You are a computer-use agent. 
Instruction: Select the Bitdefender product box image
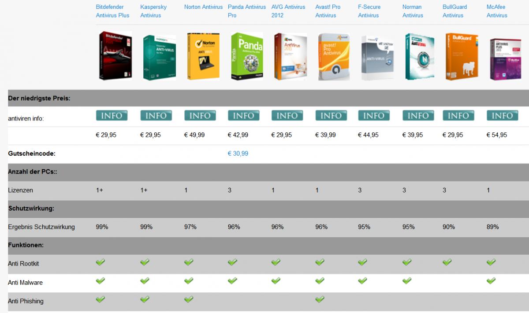115,55
